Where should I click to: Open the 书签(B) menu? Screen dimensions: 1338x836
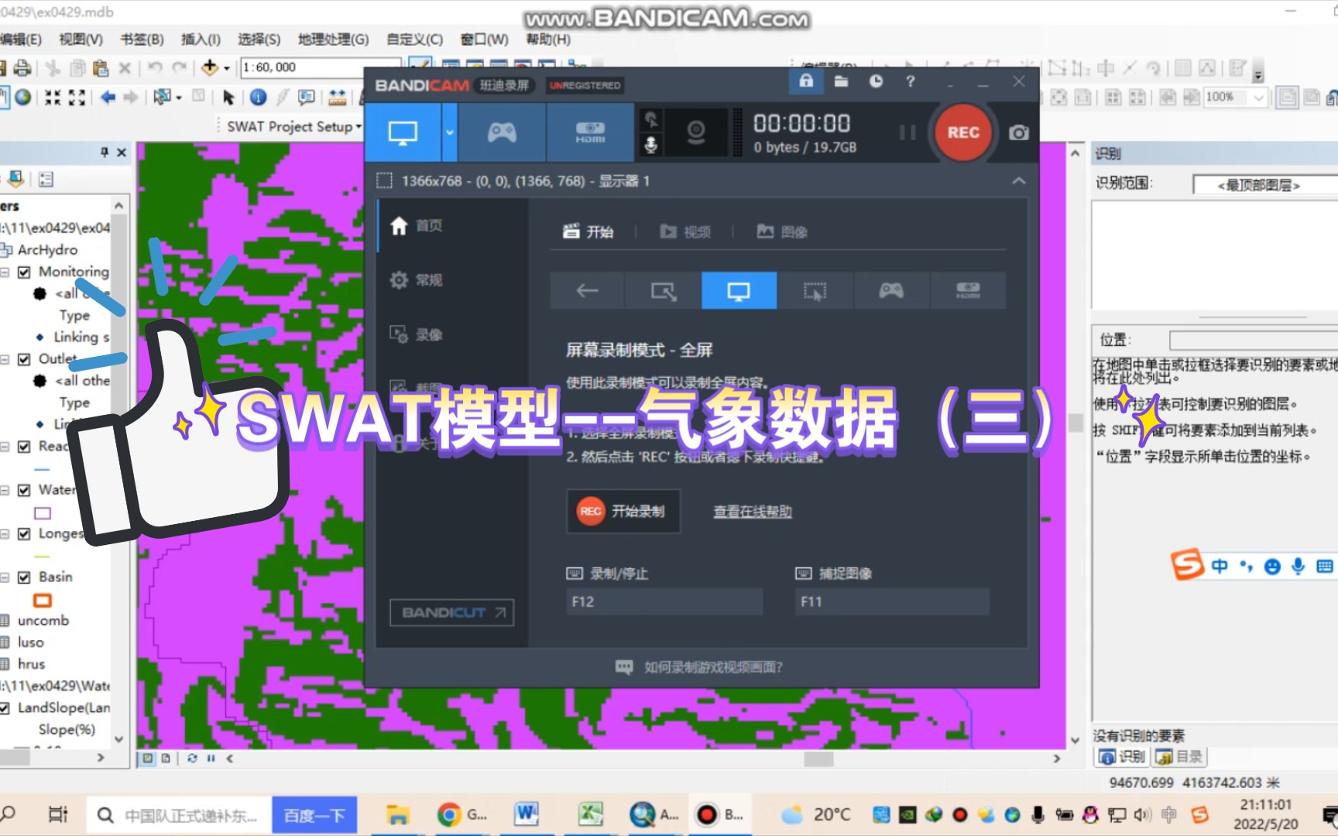click(142, 39)
